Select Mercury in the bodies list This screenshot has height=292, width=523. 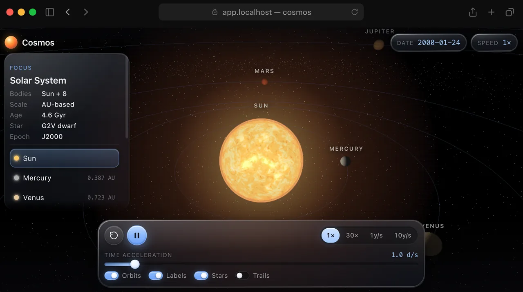click(65, 178)
